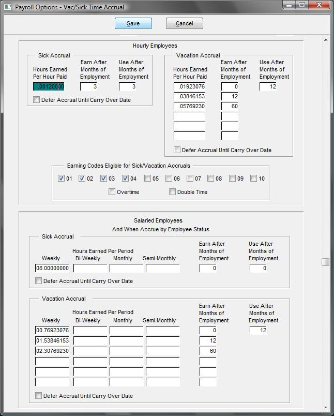Click the Cancel button

click(185, 23)
